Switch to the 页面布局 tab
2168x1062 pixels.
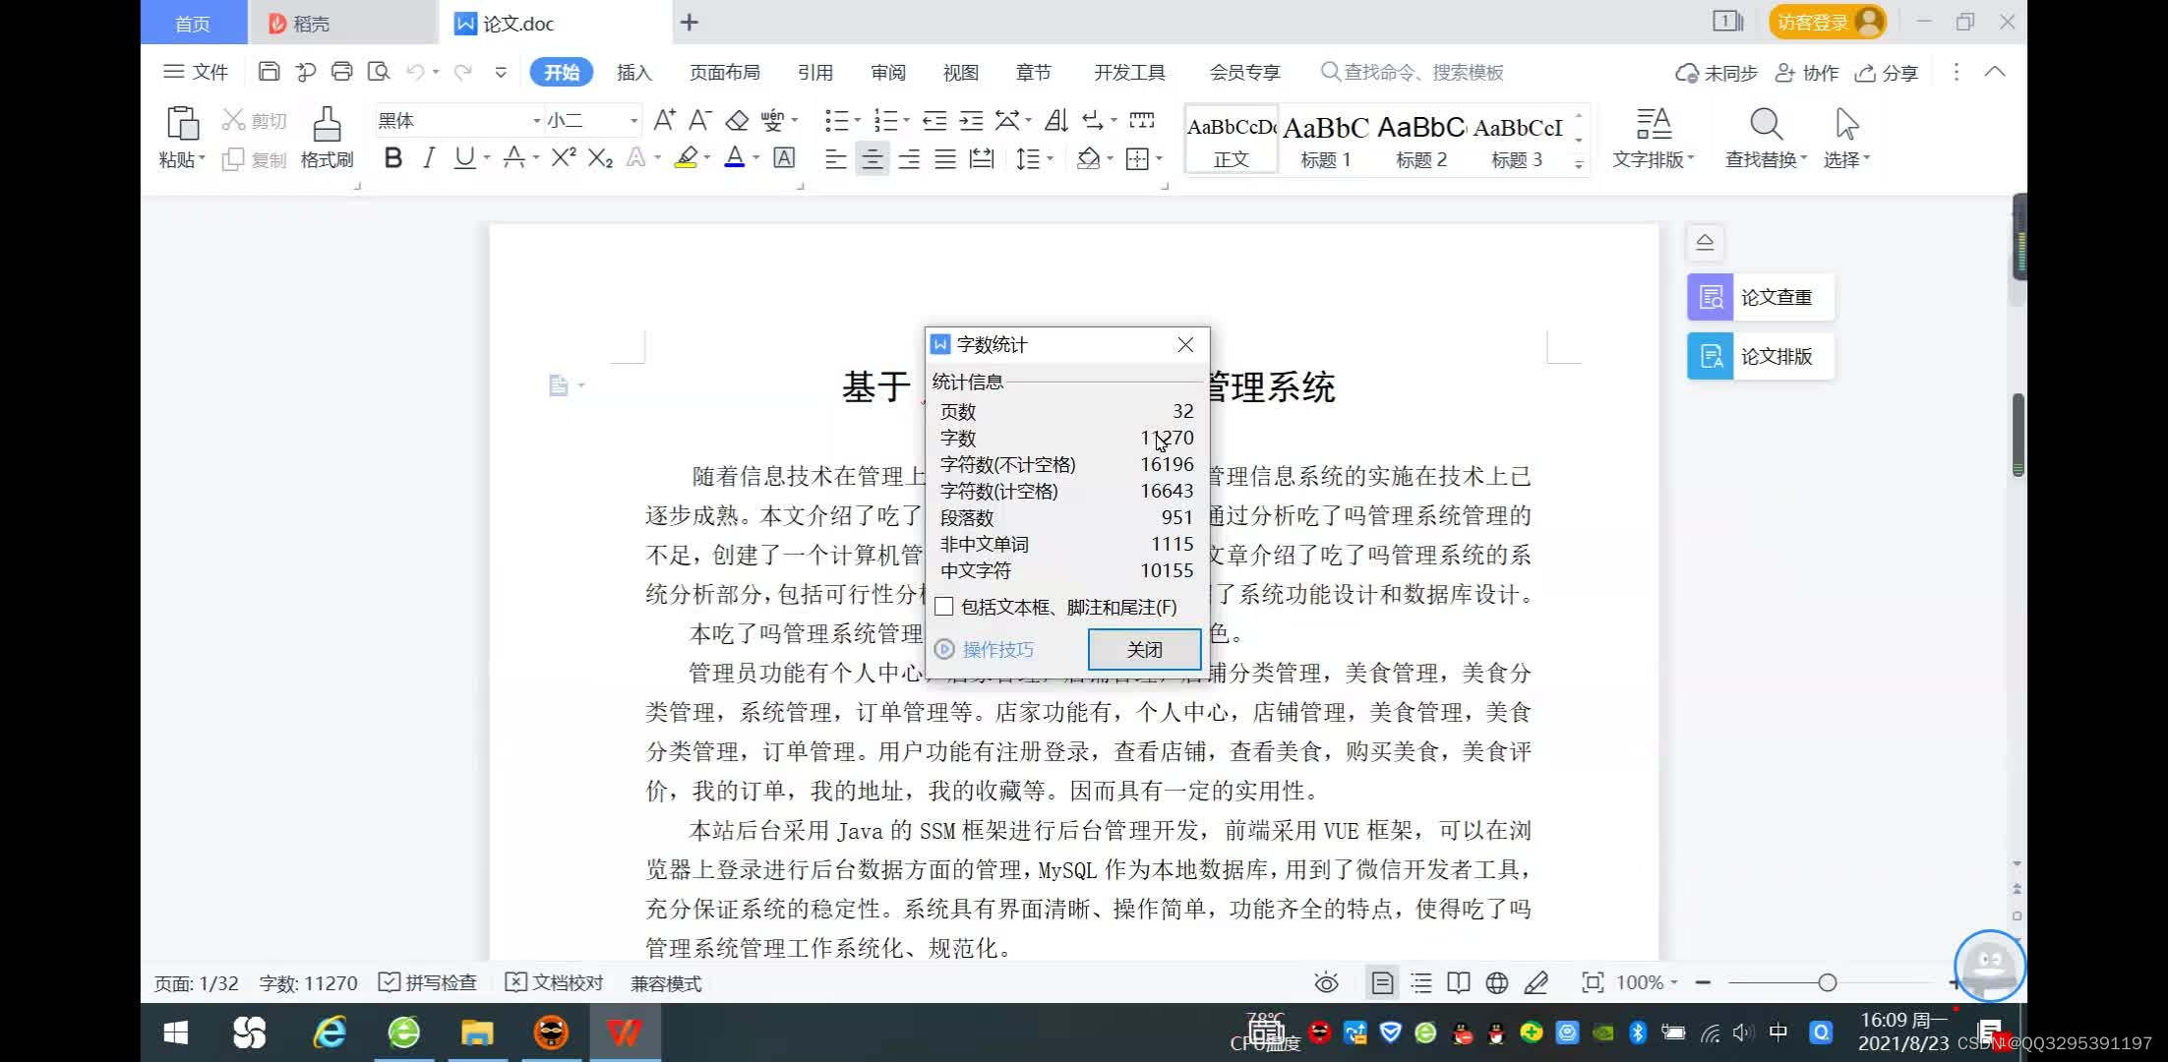pyautogui.click(x=725, y=72)
